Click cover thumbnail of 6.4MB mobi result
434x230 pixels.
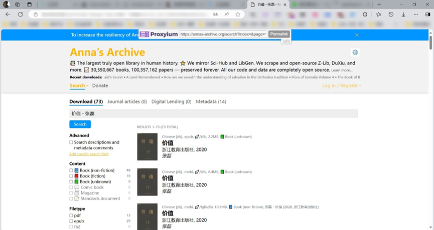pyautogui.click(x=147, y=182)
